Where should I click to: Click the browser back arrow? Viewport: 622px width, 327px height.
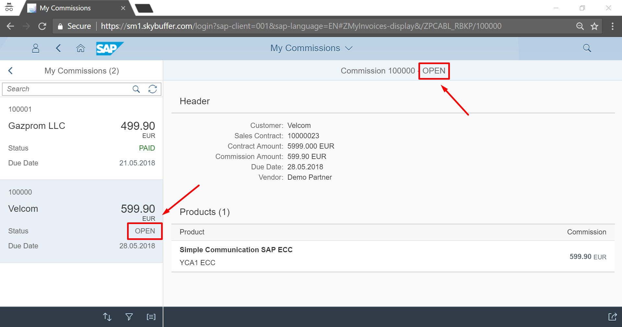point(10,26)
